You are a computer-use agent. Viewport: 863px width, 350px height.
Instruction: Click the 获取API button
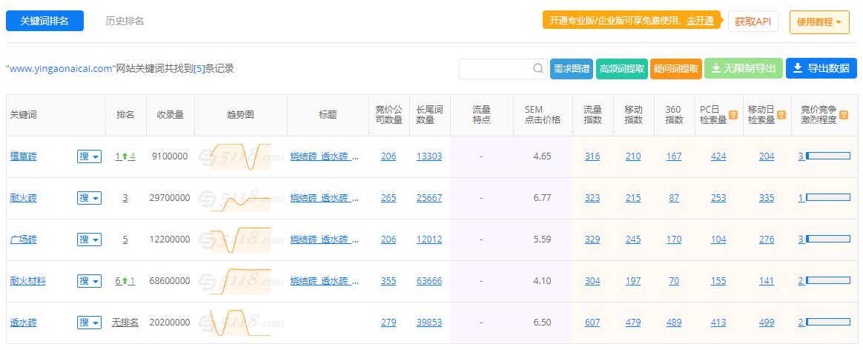753,21
